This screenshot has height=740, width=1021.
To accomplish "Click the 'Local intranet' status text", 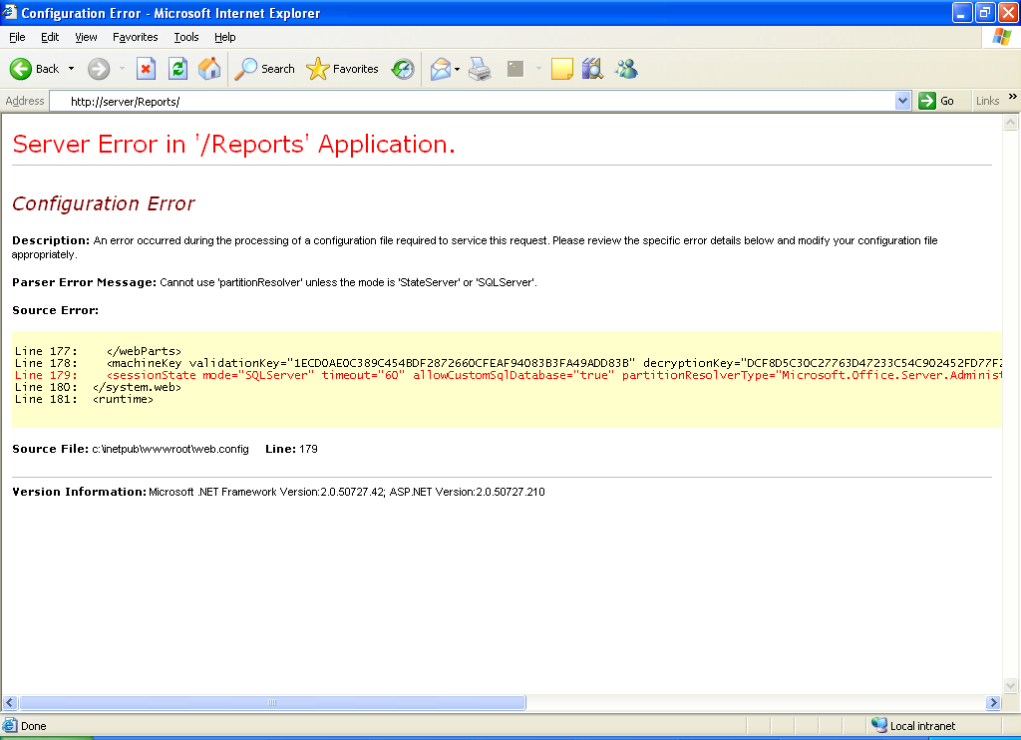I will (x=922, y=726).
